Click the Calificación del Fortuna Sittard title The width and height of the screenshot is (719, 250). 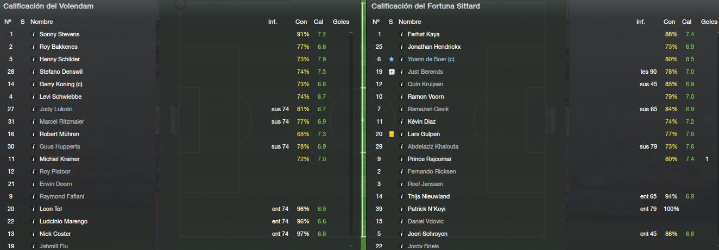tap(426, 7)
